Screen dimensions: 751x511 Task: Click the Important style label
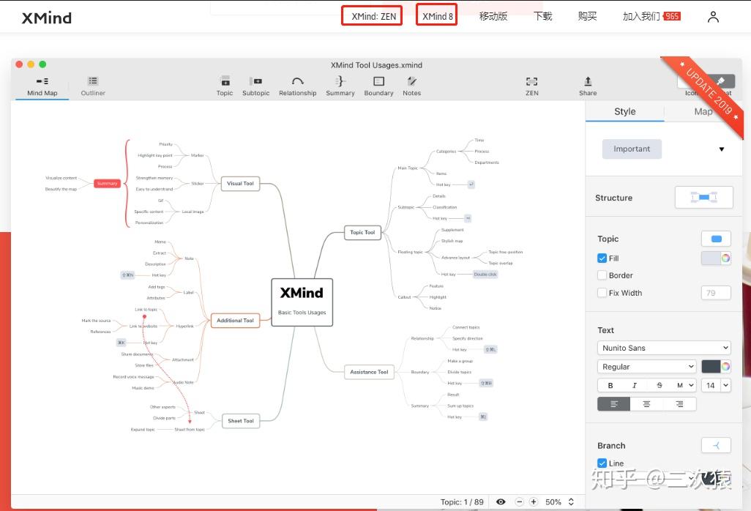click(632, 149)
